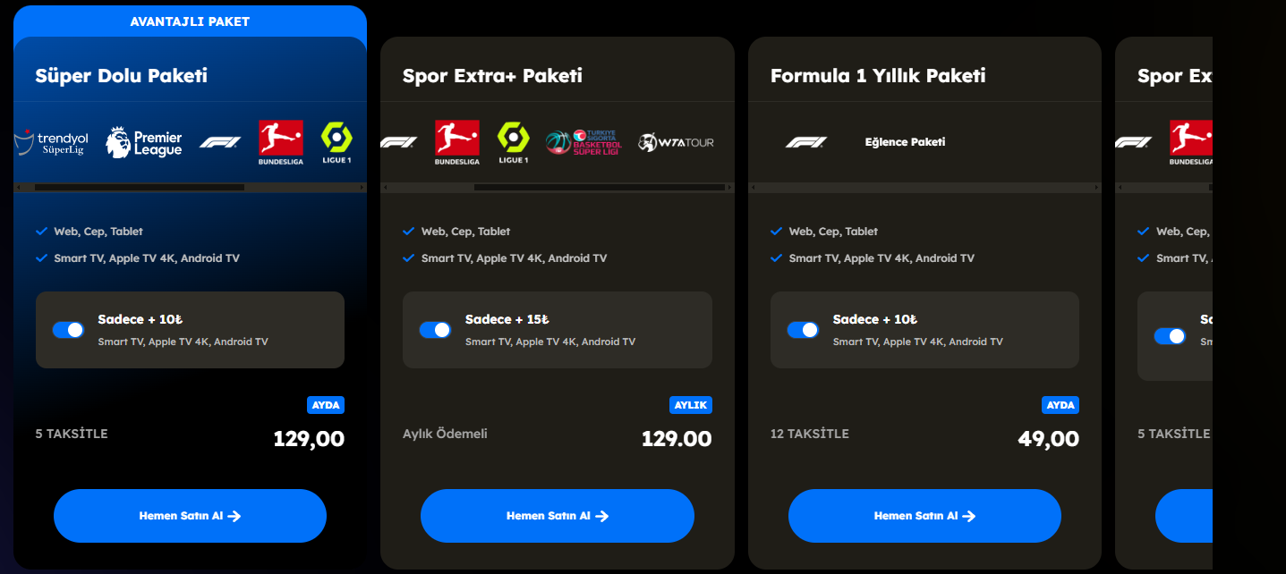Click the Trendyol Süper Lig logo
Screen dimensions: 1286x574
point(52,142)
